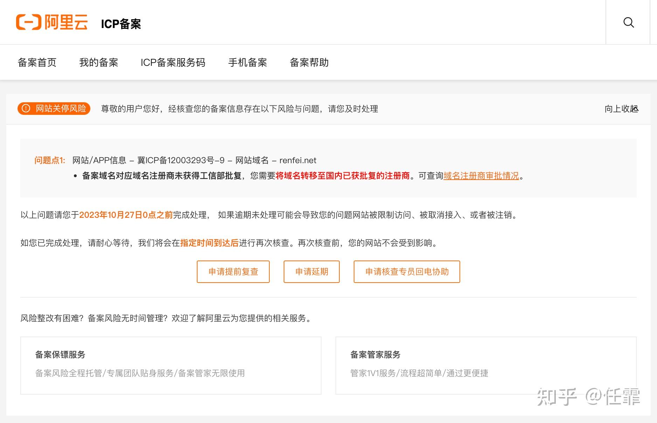
Task: Open 备案帮助 tab
Action: (x=309, y=62)
